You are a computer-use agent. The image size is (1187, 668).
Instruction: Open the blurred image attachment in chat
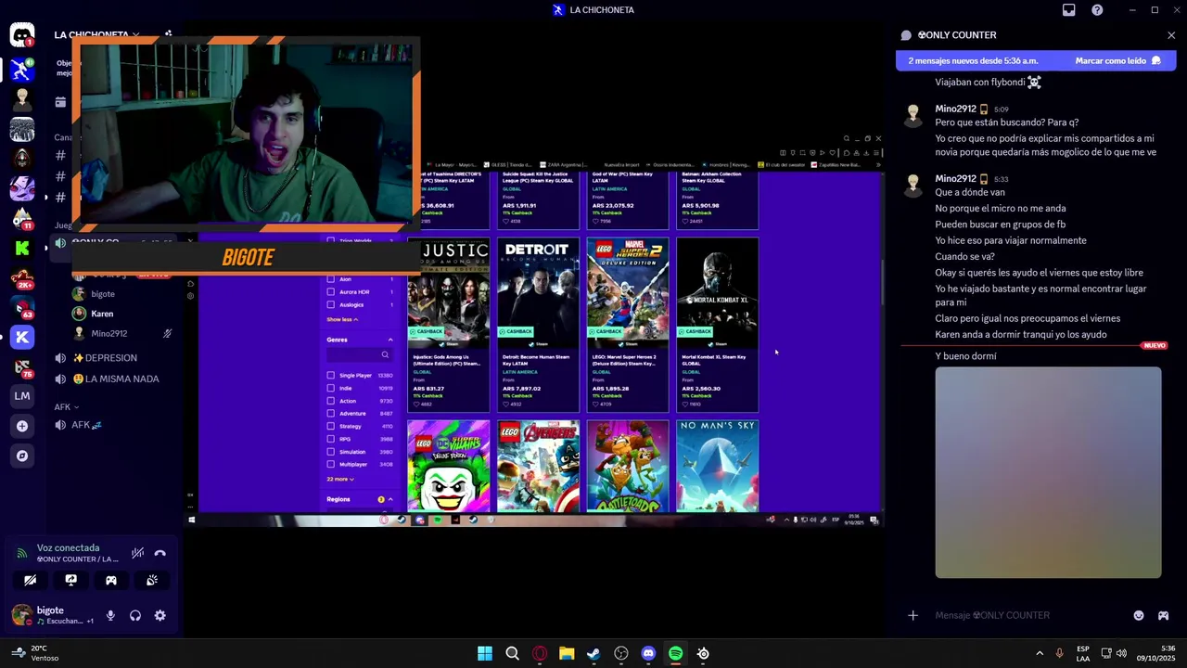click(x=1048, y=472)
